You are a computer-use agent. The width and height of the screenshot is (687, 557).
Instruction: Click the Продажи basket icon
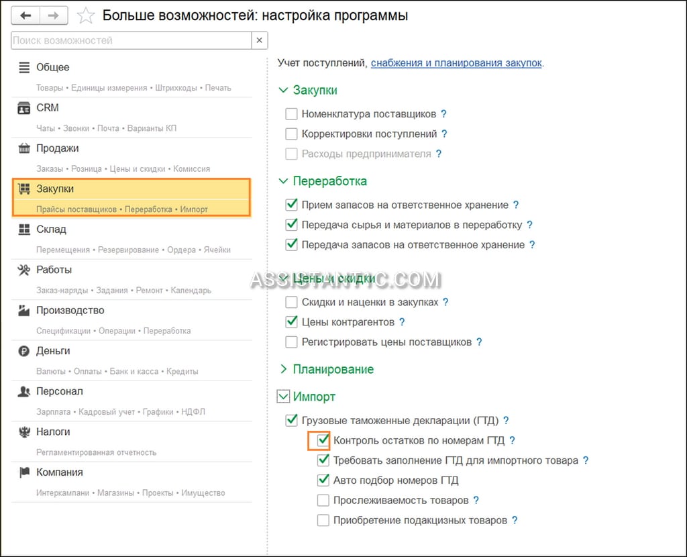(24, 148)
